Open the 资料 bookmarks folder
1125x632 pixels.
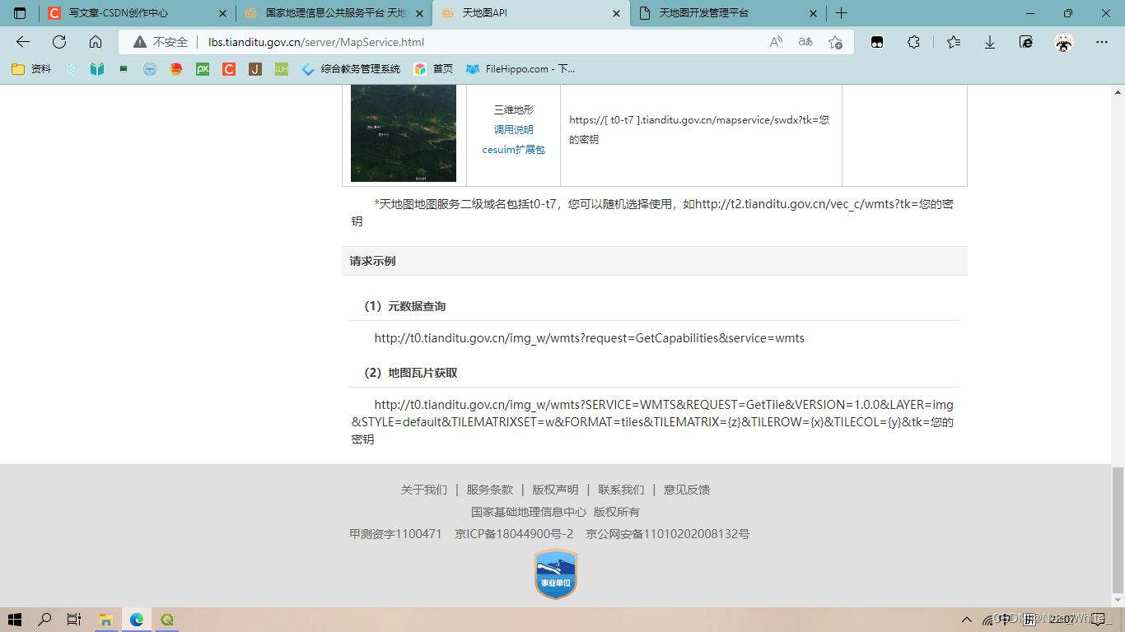point(31,69)
